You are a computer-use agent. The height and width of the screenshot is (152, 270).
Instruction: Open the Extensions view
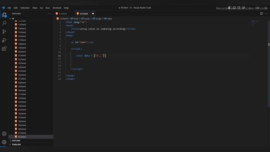pyautogui.click(x=4, y=49)
